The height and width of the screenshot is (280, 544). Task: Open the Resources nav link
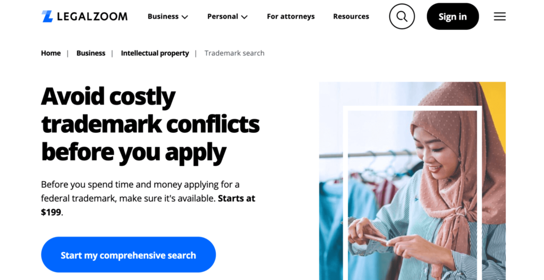point(351,16)
